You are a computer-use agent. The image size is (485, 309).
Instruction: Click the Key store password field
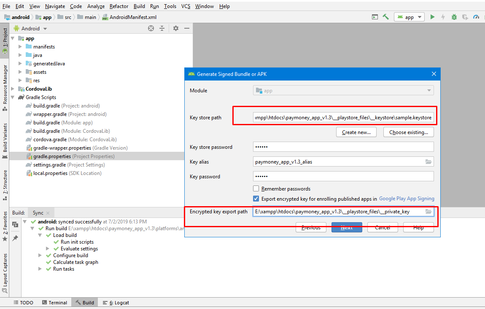click(343, 147)
